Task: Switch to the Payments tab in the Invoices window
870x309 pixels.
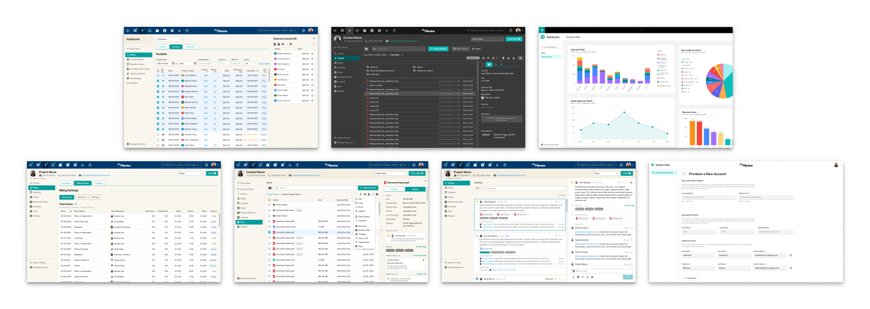Action: 190,47
